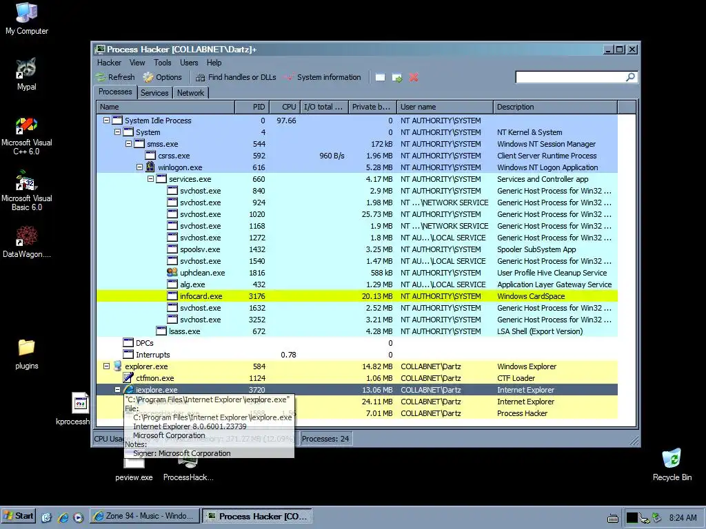Collapse the iexplore.exe tree node
Screen dimensions: 706x529
(x=117, y=390)
